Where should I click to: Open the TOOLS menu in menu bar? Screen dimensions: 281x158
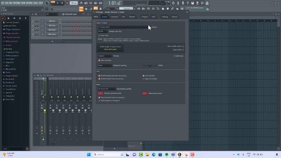click(36, 3)
